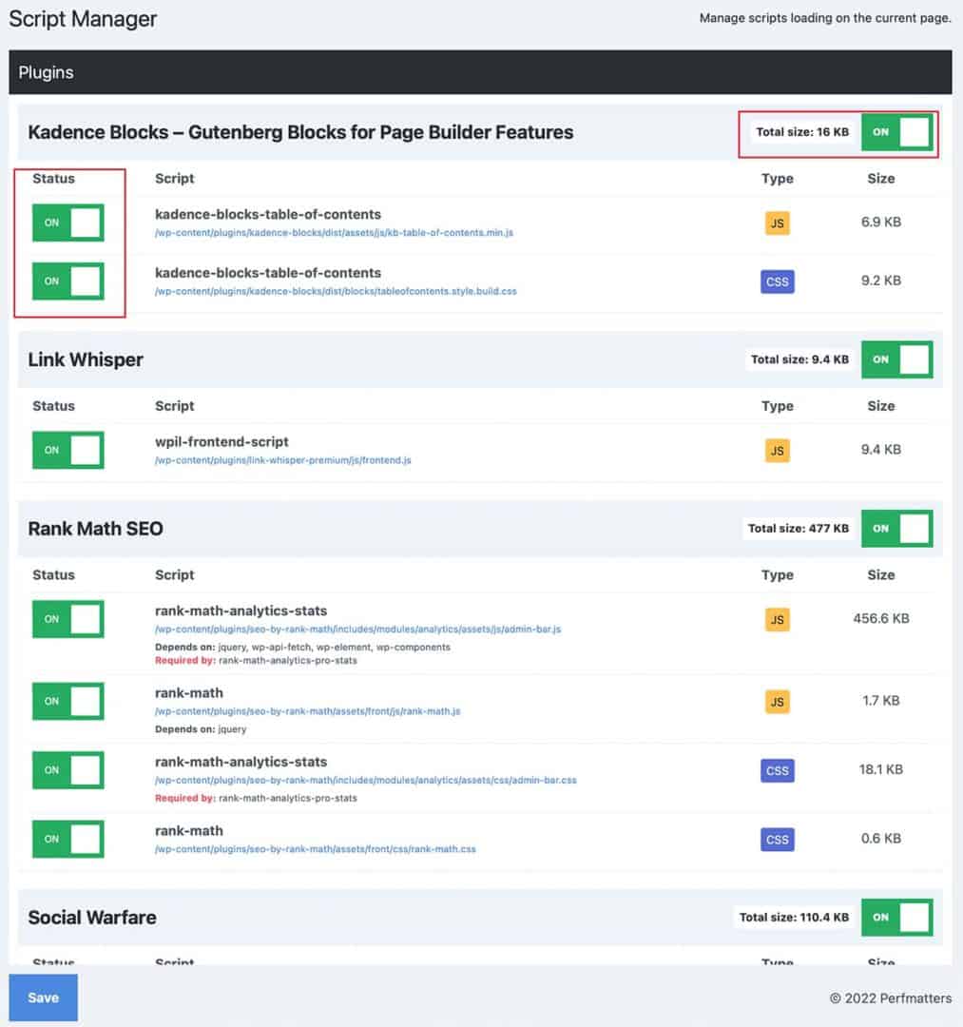This screenshot has width=963, height=1027.
Task: Open the front/css/rank-math.css path link
Action: (316, 849)
